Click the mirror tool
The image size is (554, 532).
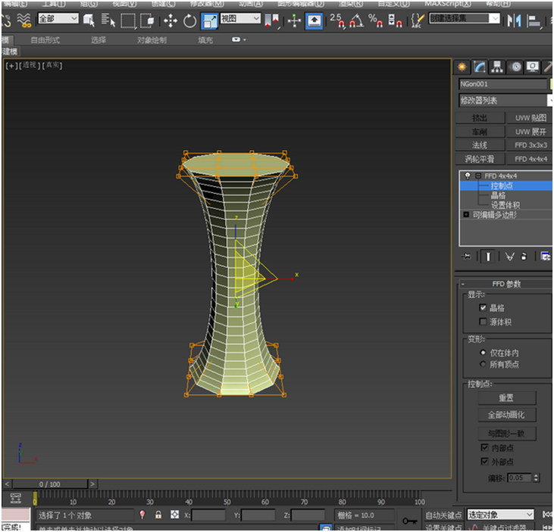click(514, 21)
